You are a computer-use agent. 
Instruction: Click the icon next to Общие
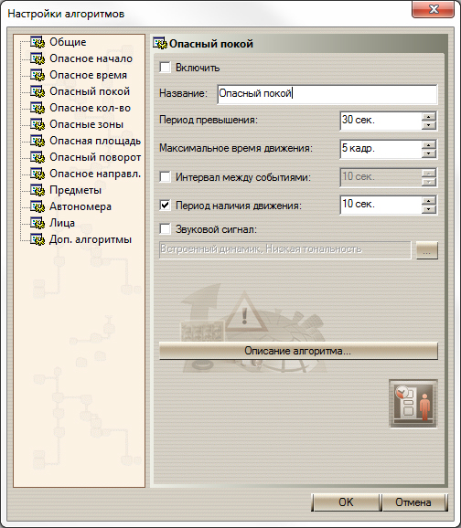tap(38, 42)
